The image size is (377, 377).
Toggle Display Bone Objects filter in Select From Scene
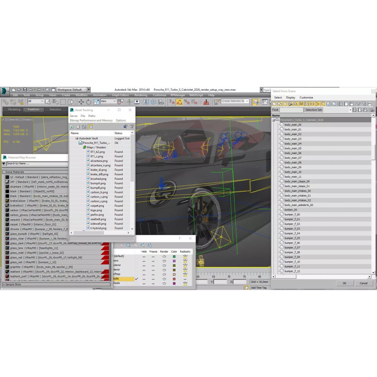pyautogui.click(x=318, y=104)
